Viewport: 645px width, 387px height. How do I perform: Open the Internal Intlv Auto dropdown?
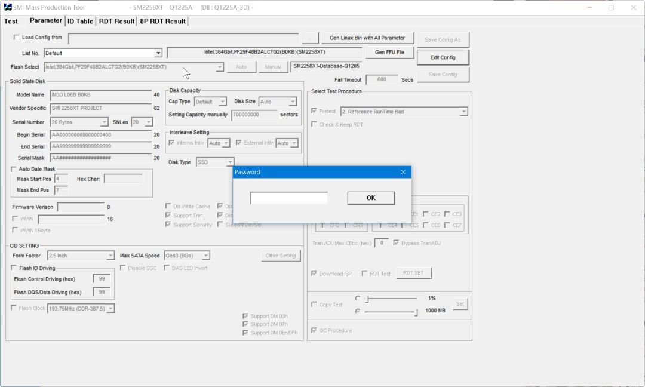tap(226, 143)
